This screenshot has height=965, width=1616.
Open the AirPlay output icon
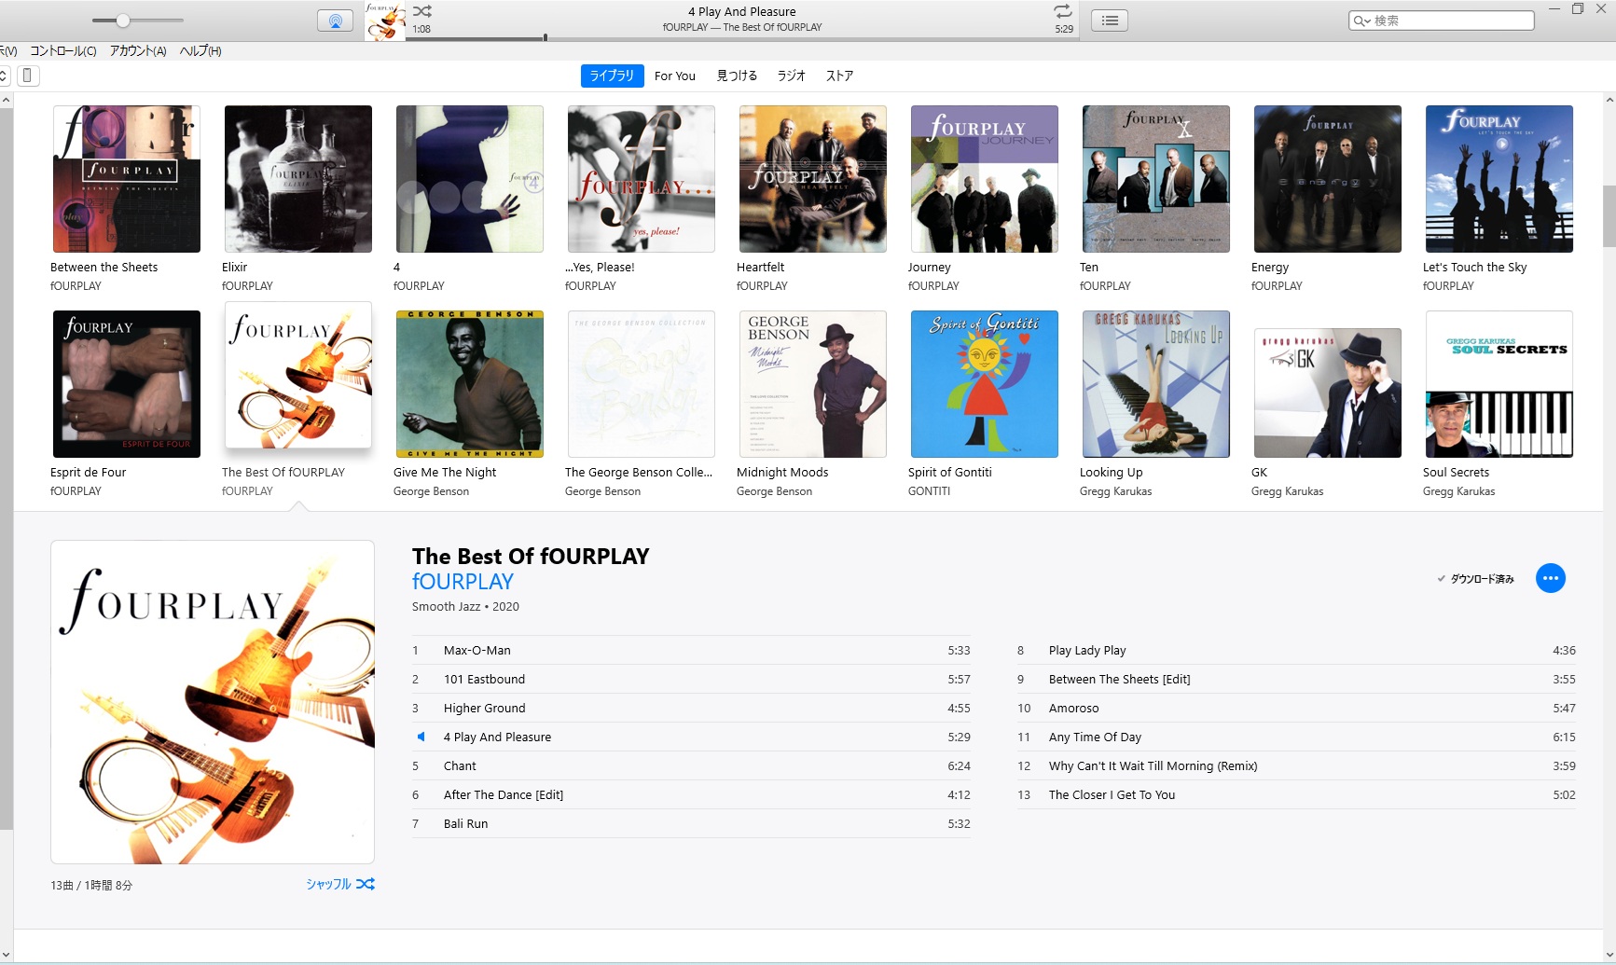[x=335, y=21]
